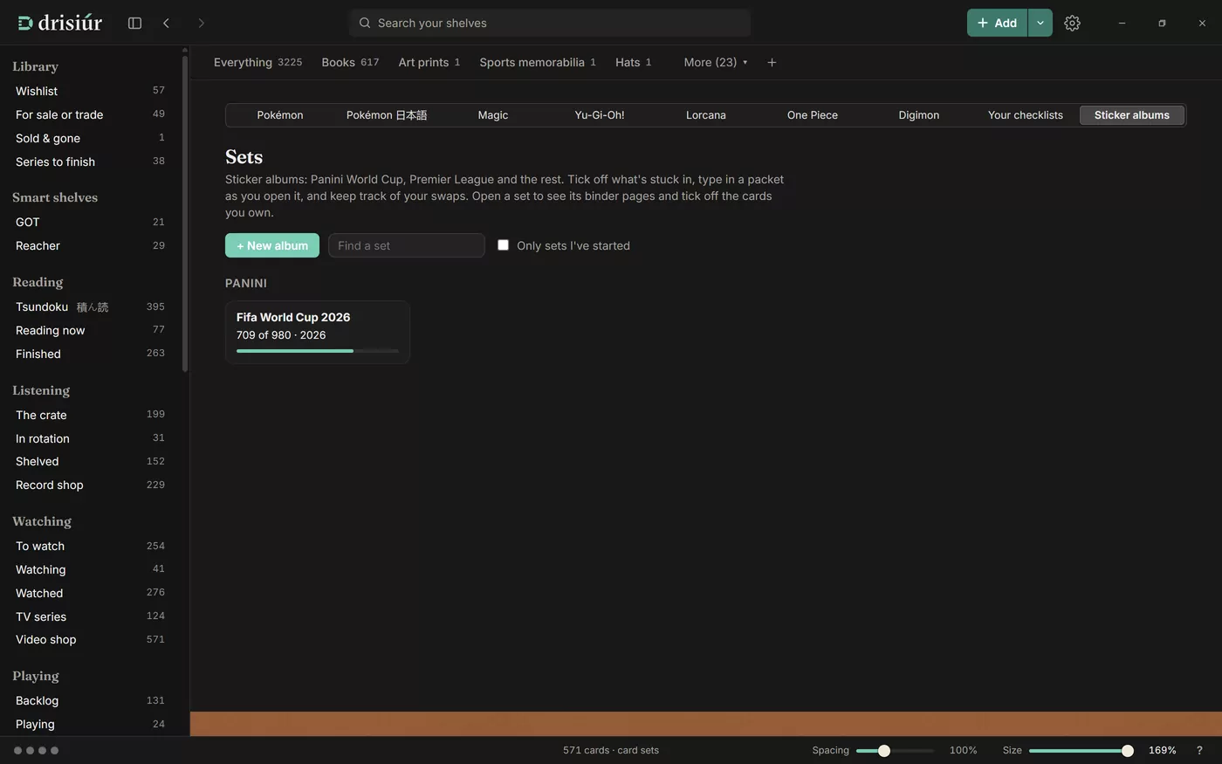Viewport: 1222px width, 764px height.
Task: Open the Backlog playing shelf
Action: pos(90,700)
